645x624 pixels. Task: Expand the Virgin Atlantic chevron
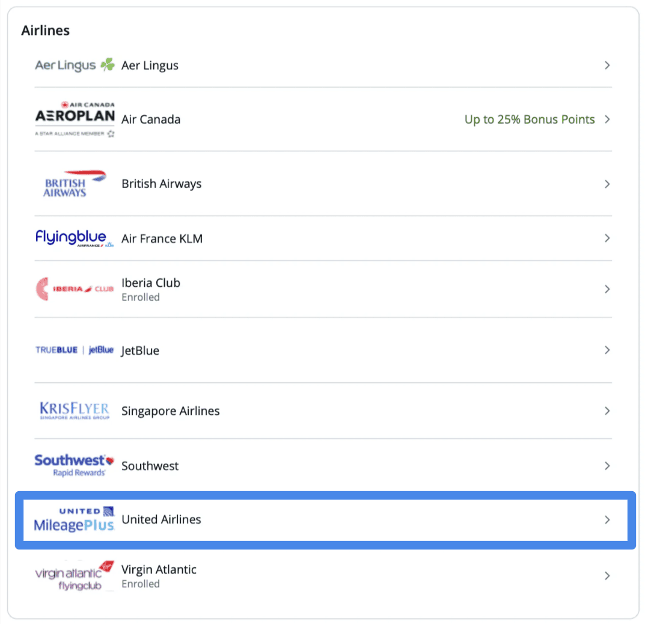[x=607, y=575]
